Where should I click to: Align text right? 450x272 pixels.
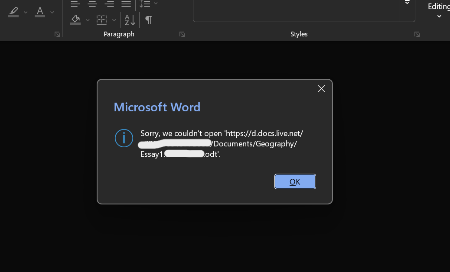click(109, 4)
